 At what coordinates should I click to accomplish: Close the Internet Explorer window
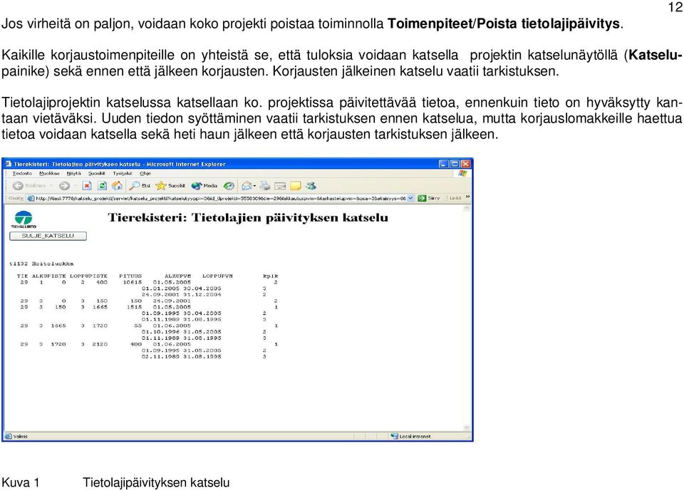tap(465, 164)
